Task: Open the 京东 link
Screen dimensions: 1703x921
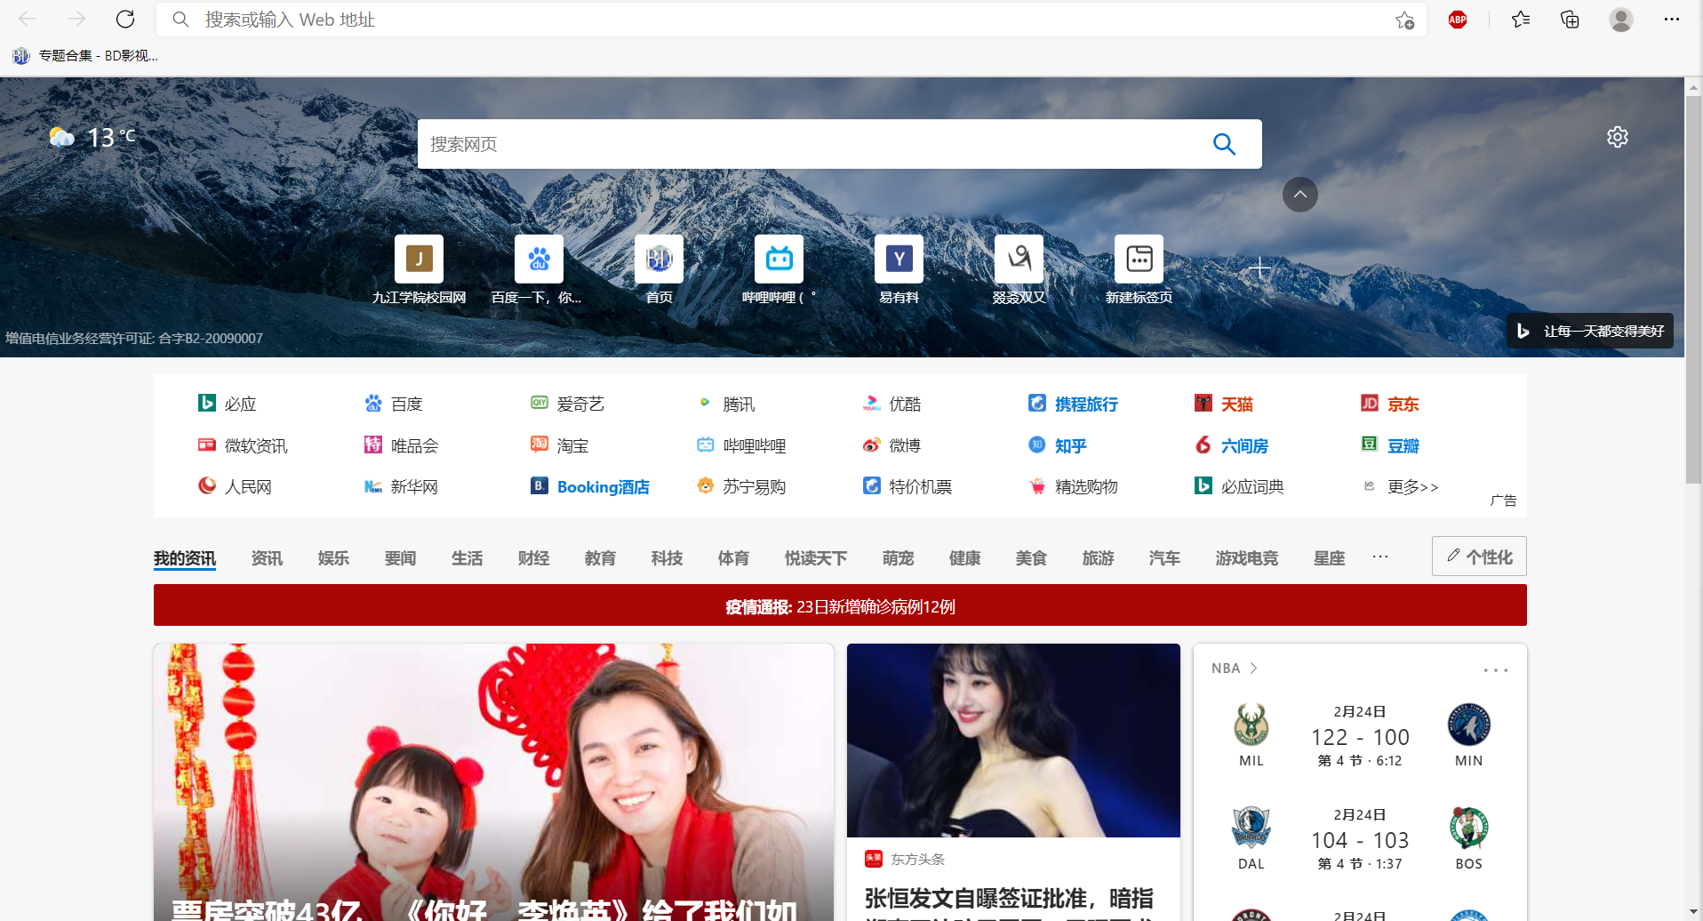Action: click(x=1390, y=404)
